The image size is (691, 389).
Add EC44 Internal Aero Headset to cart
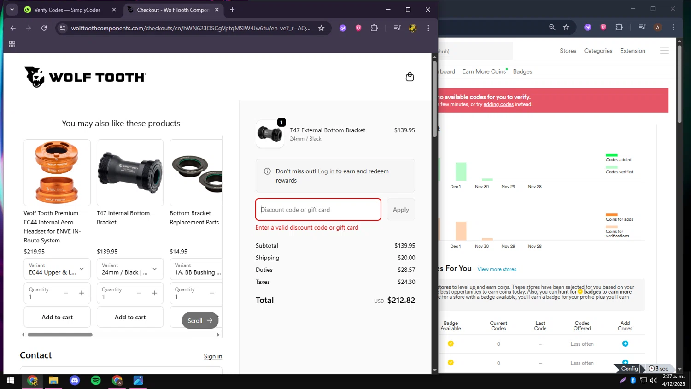tap(57, 317)
